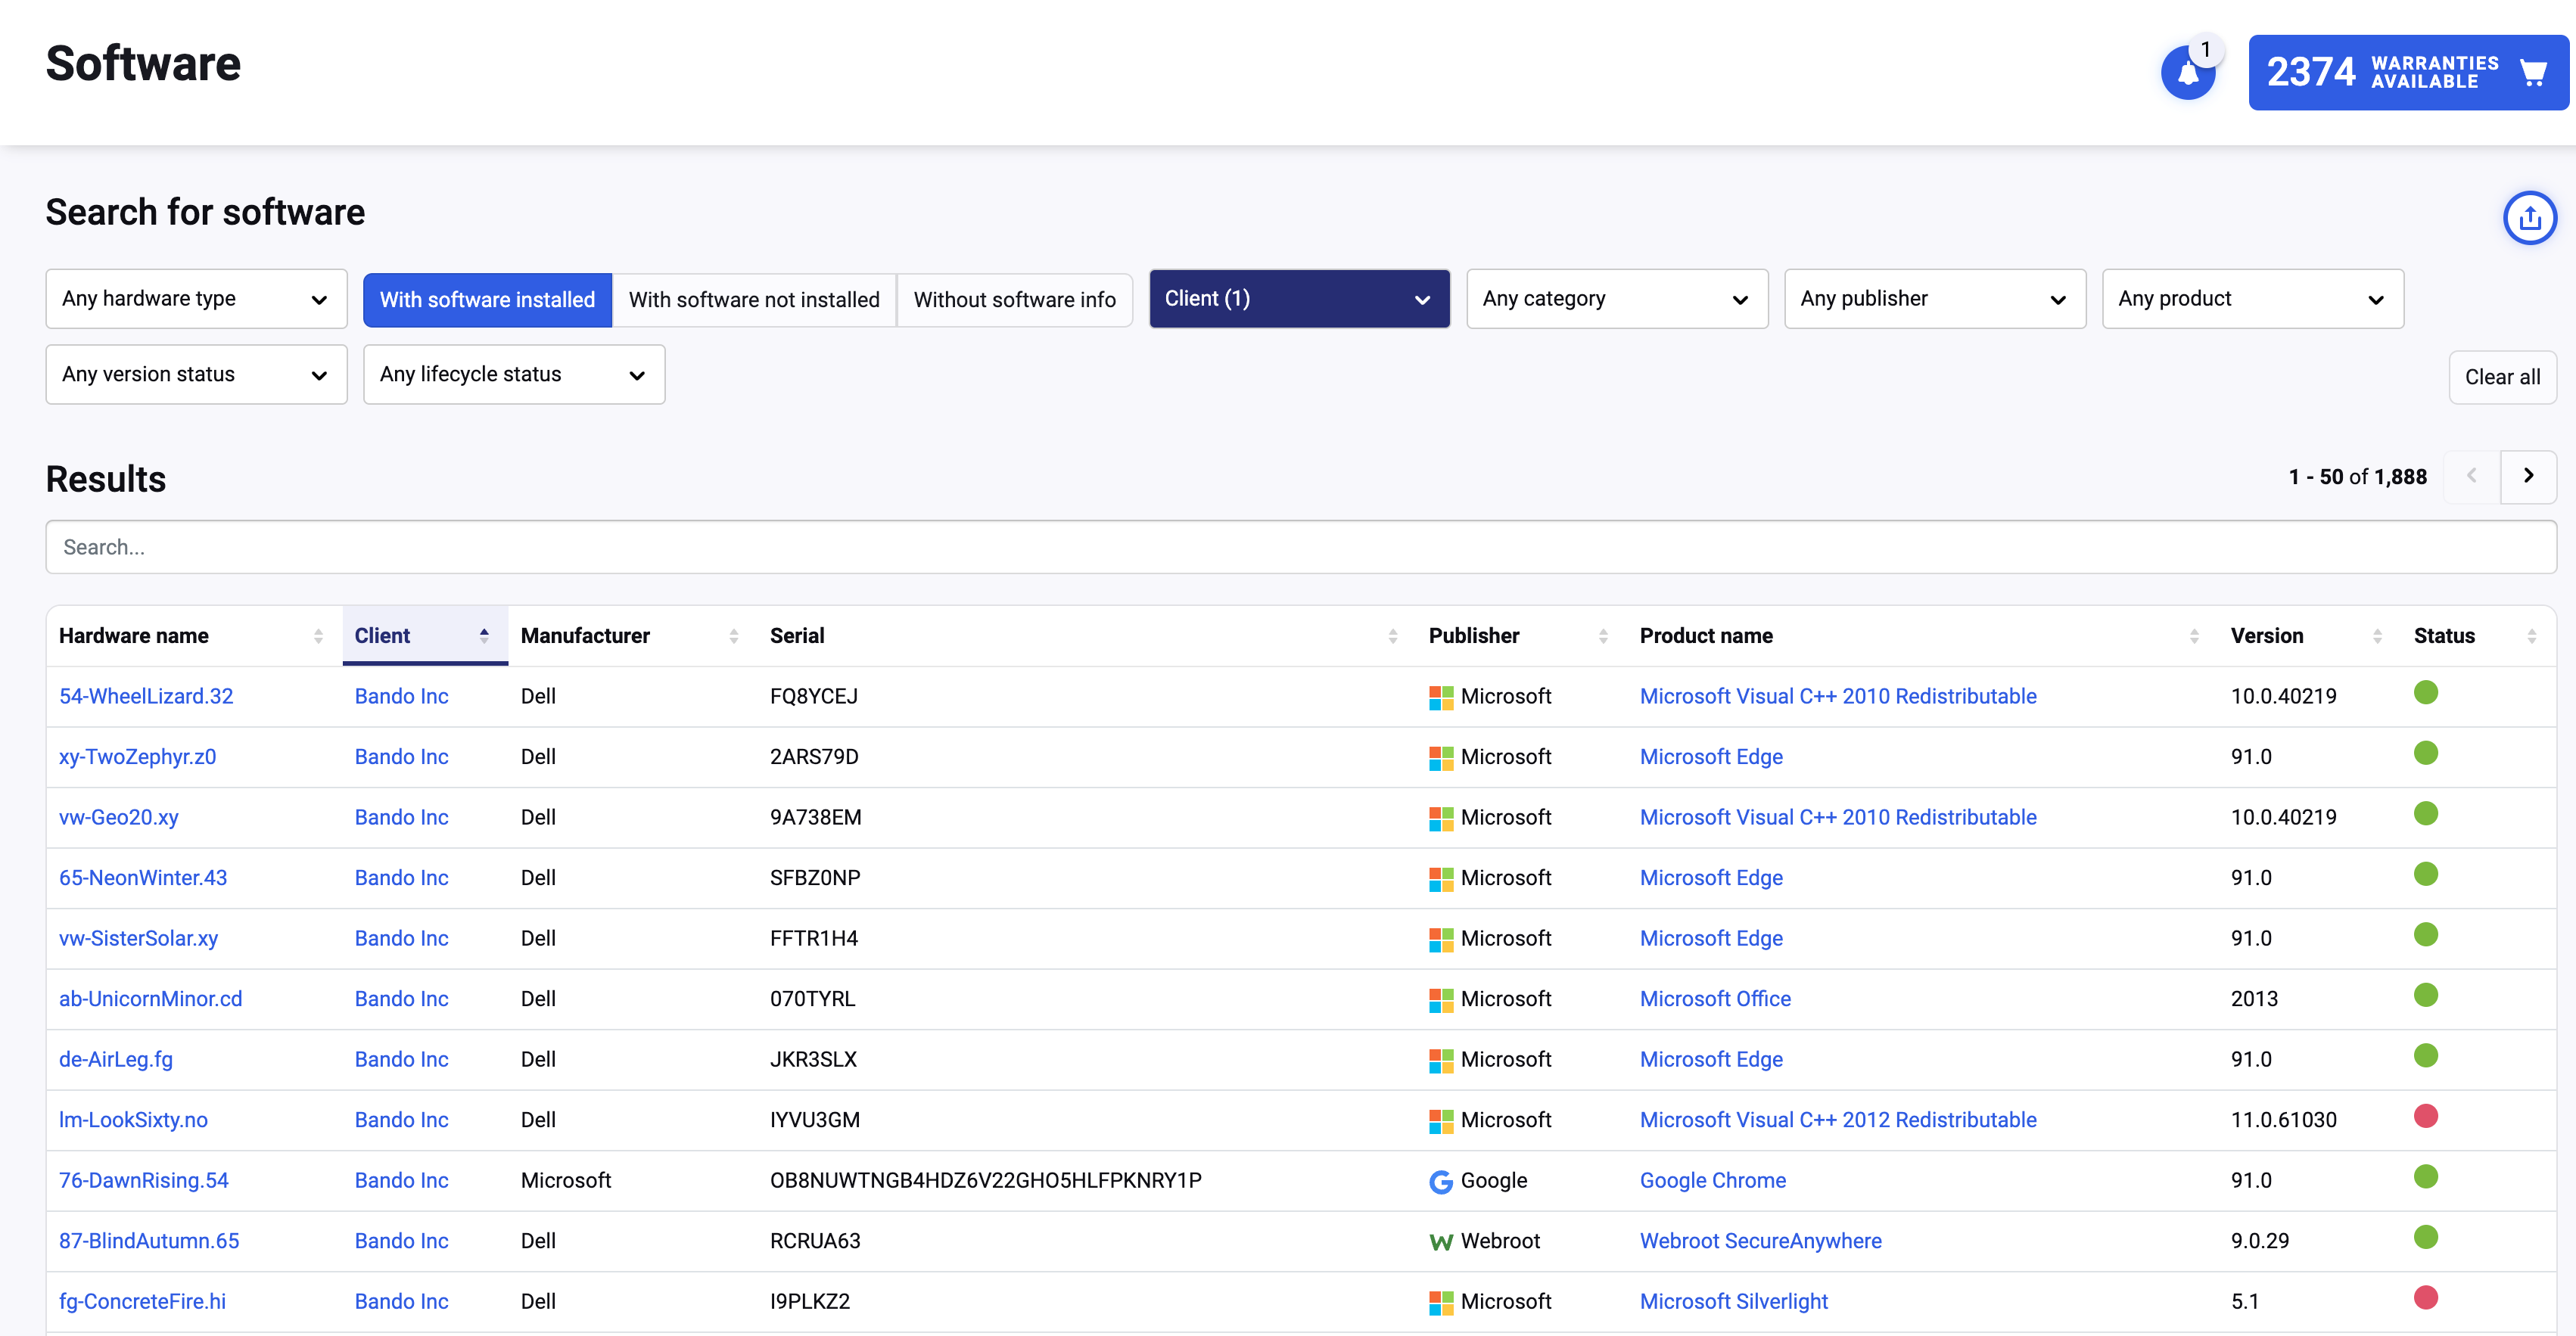
Task: Open hardware link de-AirLeg.fg
Action: 116,1060
